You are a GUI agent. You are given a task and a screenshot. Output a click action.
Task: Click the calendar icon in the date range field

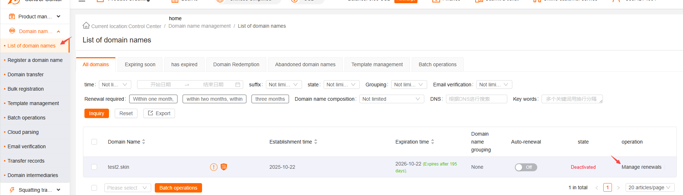[238, 85]
